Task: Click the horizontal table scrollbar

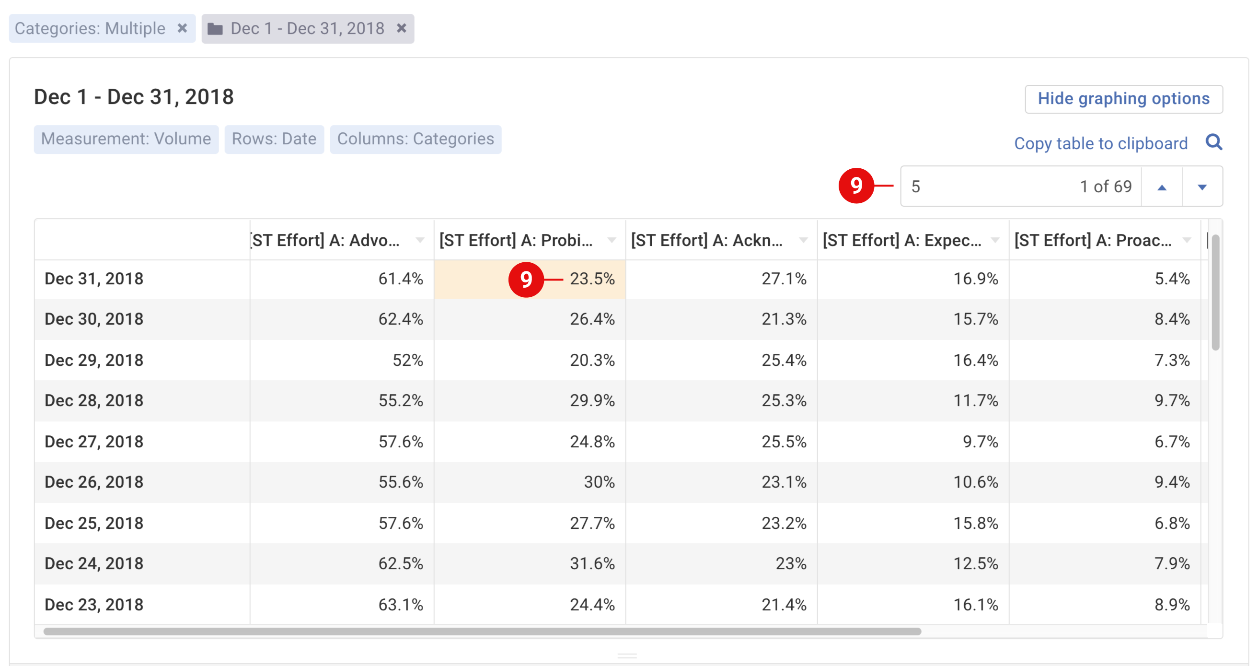Action: [x=482, y=631]
